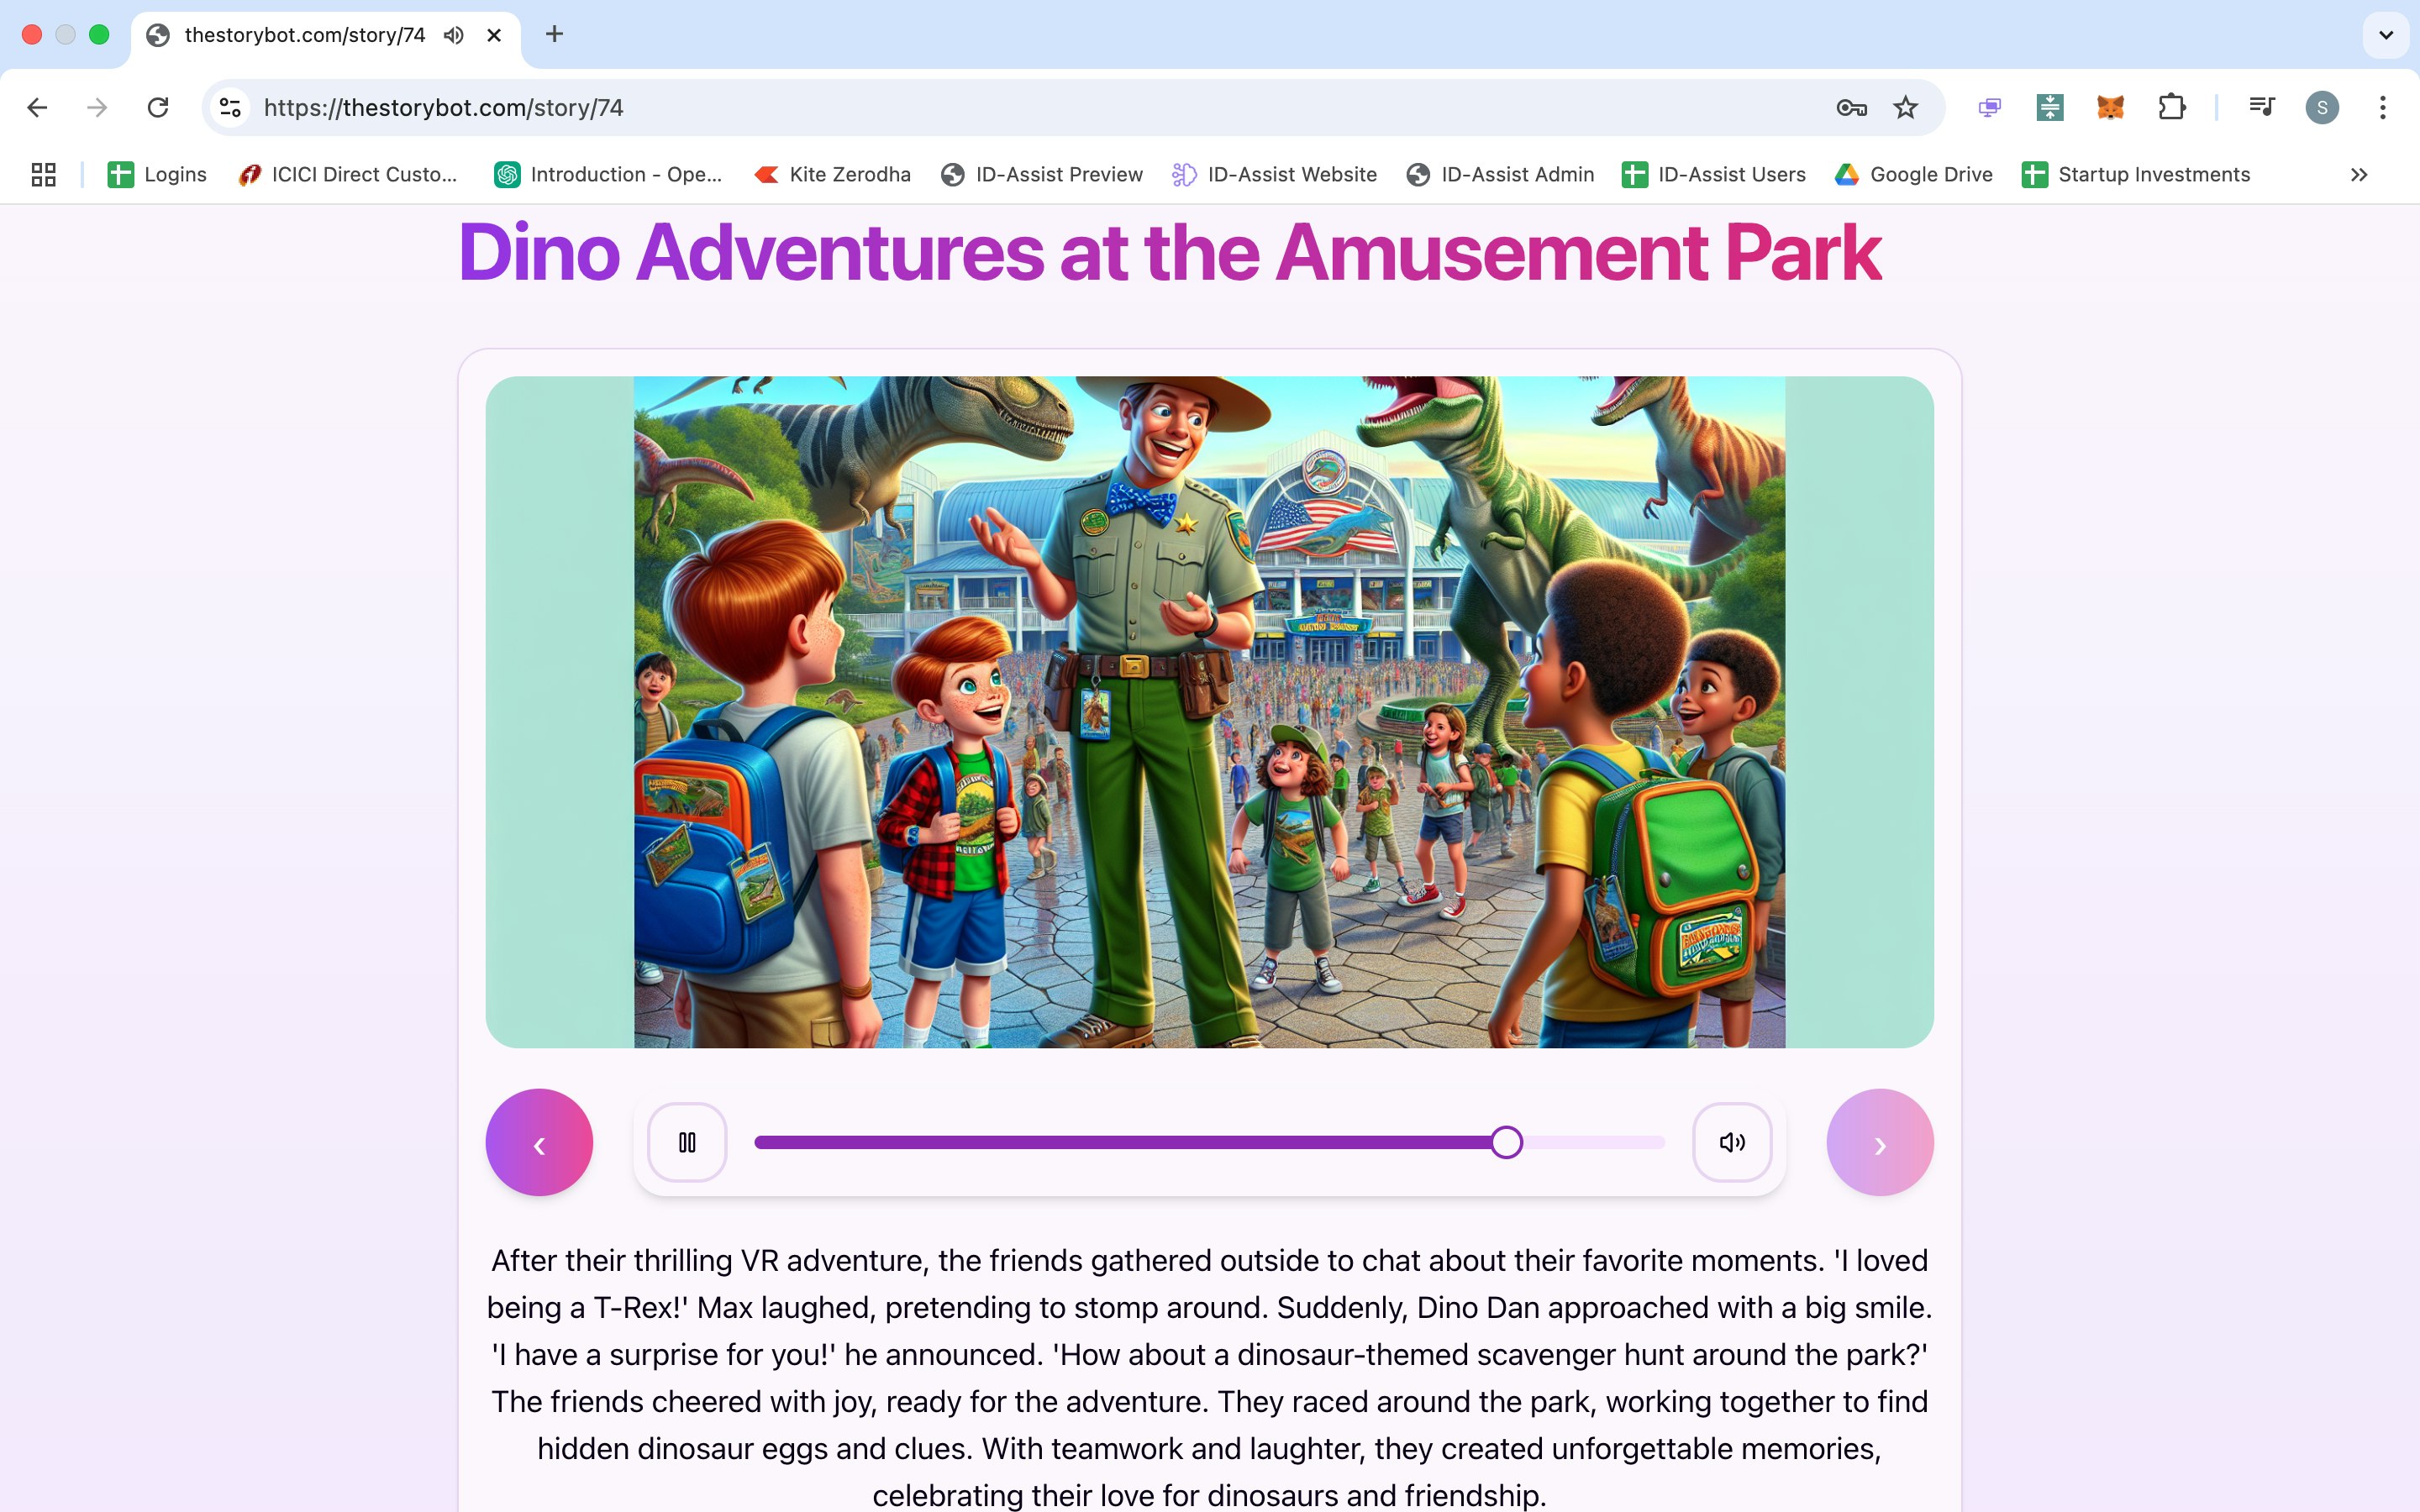The height and width of the screenshot is (1512, 2420).
Task: Open the password manager key icon
Action: tap(1851, 107)
